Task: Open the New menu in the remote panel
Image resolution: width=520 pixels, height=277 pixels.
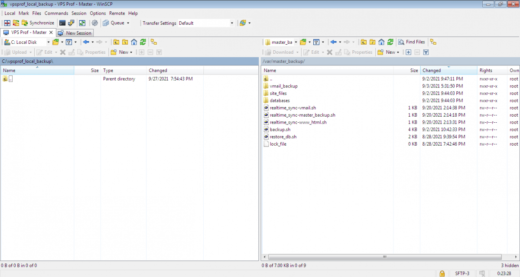Action: [x=389, y=52]
